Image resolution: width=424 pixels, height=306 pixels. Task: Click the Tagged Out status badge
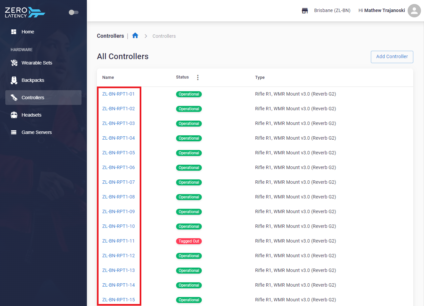[189, 241]
